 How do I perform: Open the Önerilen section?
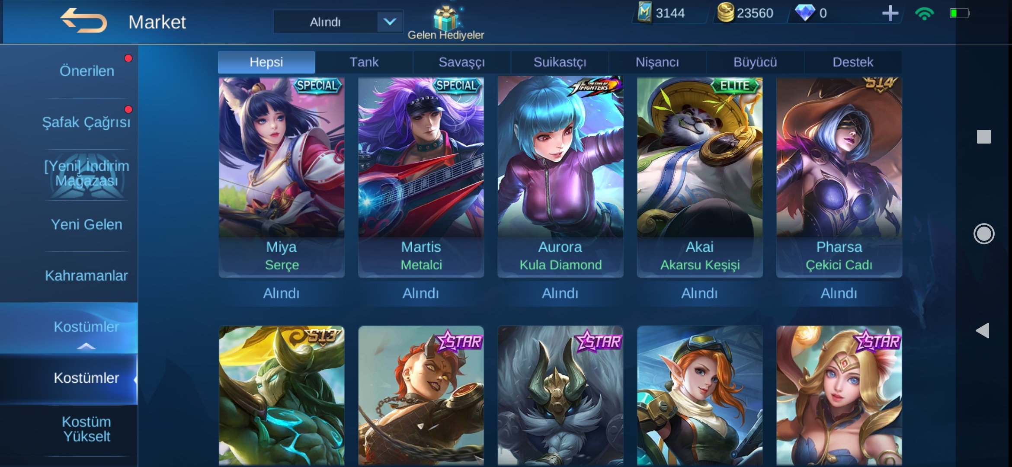pyautogui.click(x=86, y=71)
